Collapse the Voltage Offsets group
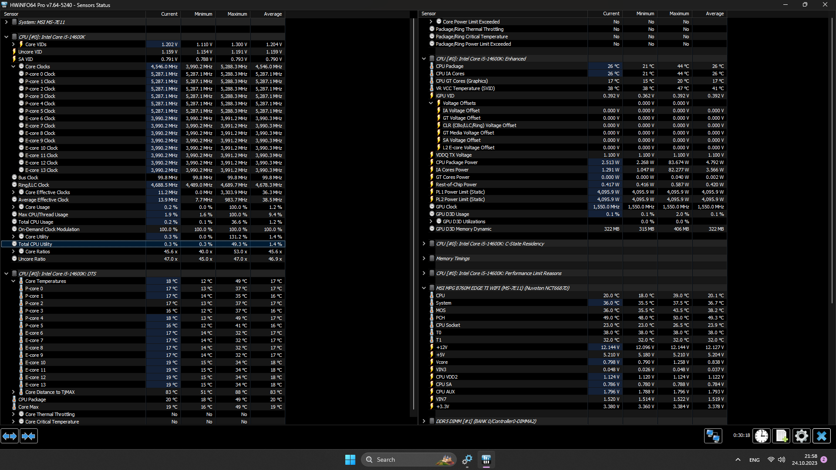The image size is (836, 470). tap(431, 103)
